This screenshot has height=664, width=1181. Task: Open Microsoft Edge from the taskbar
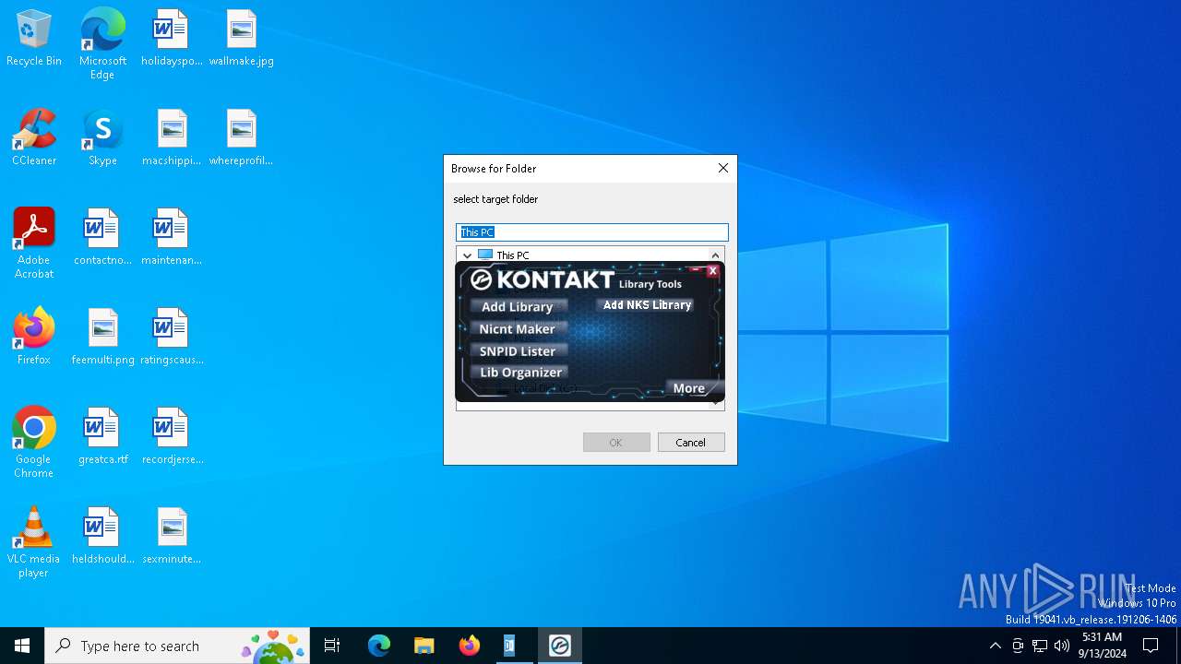click(x=379, y=646)
